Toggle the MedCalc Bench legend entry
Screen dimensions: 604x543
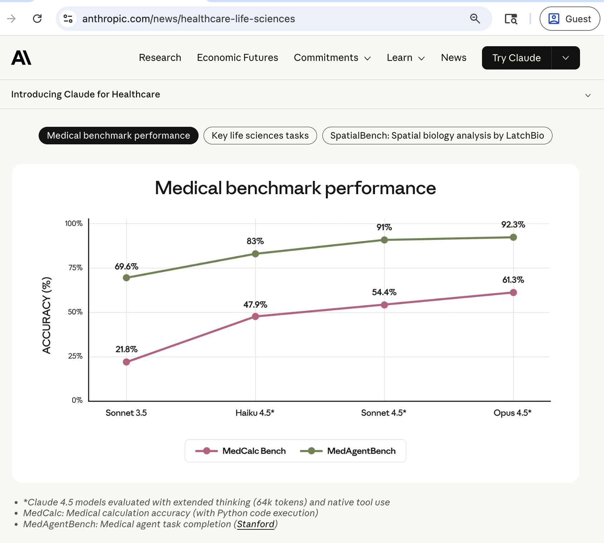240,451
